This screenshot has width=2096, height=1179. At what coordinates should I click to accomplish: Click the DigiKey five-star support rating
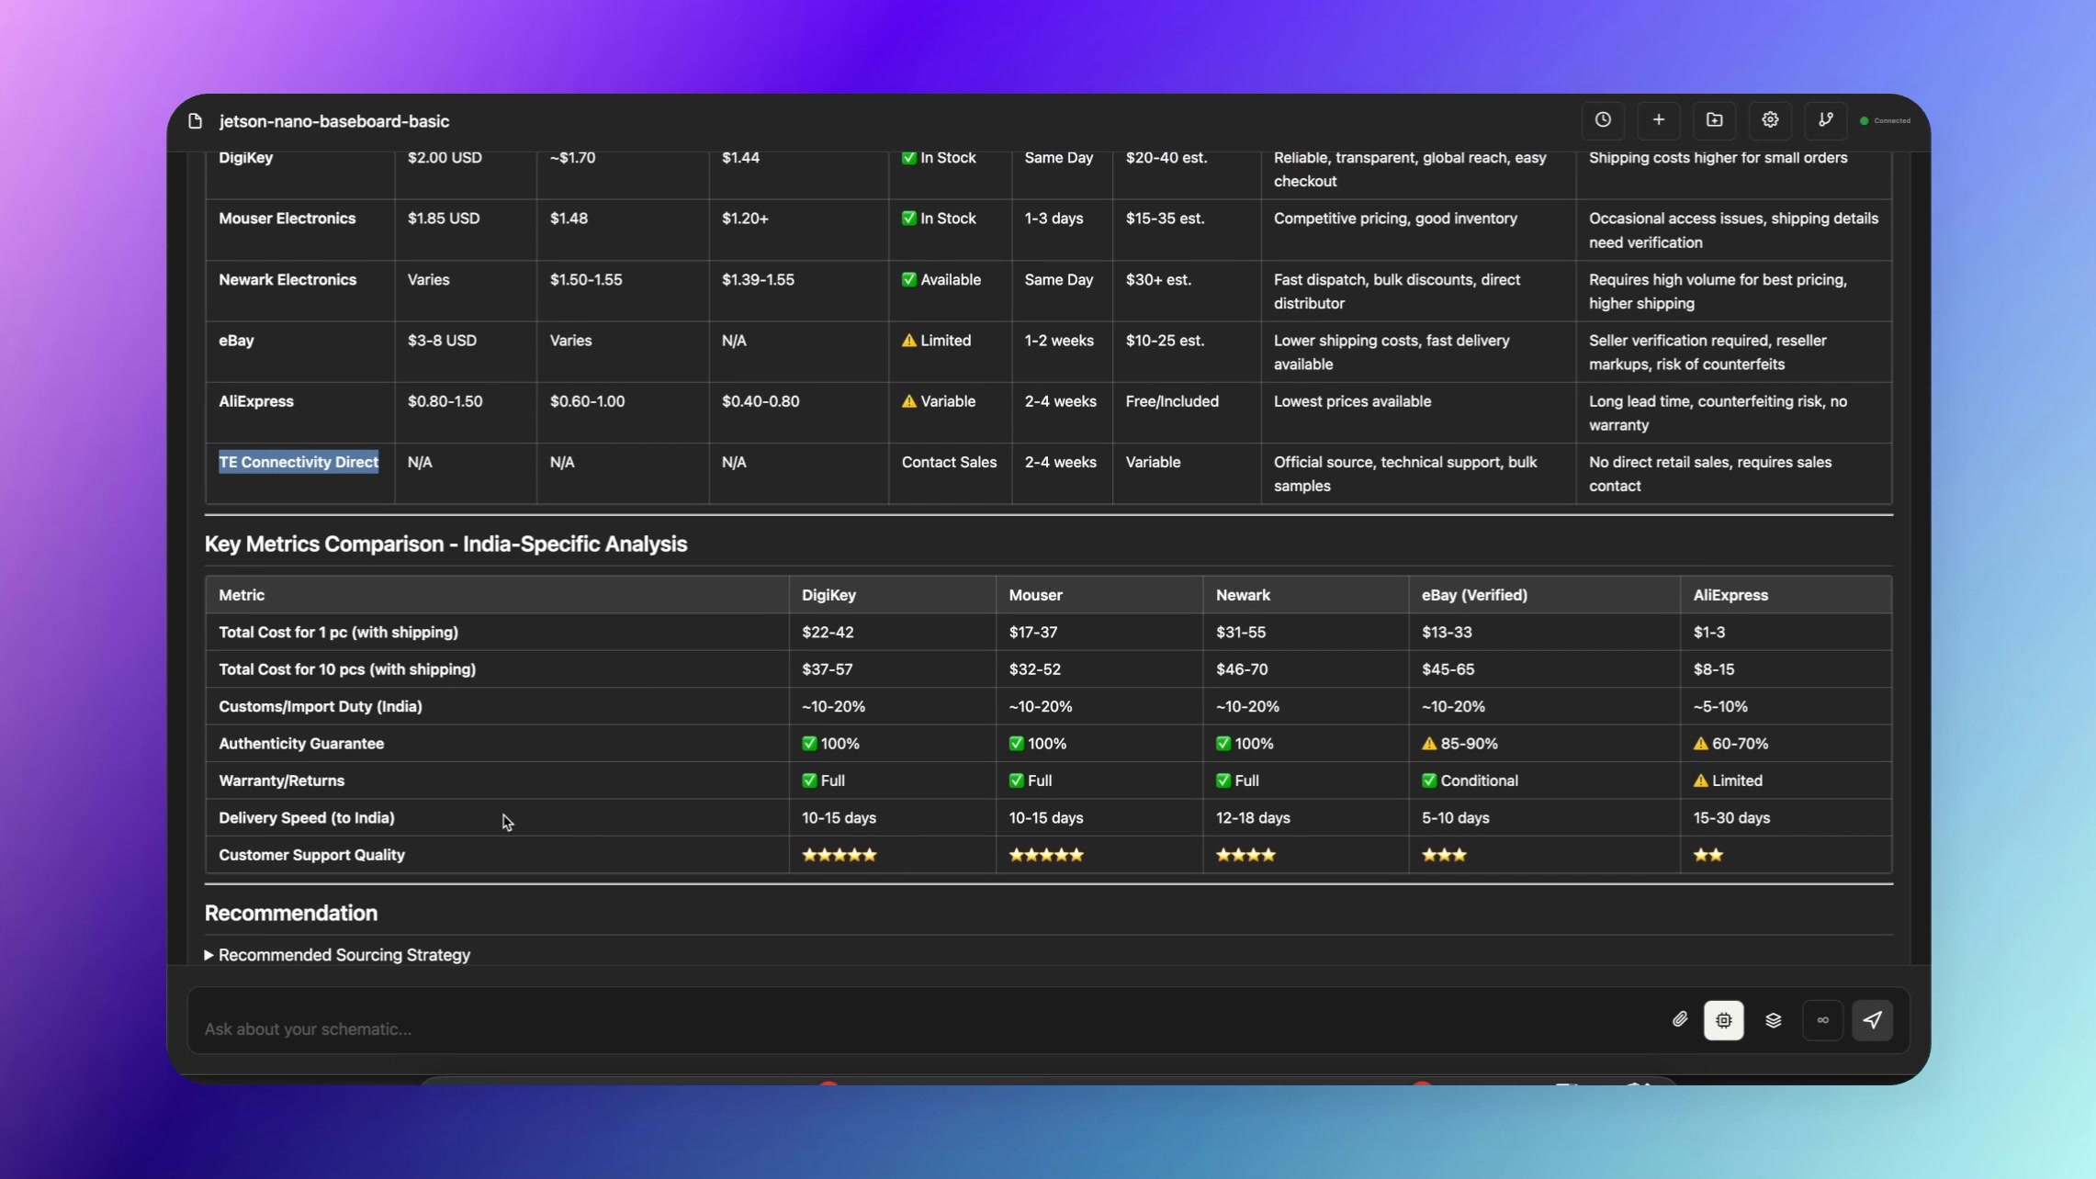coord(840,855)
